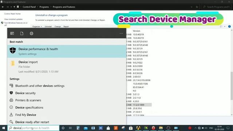Open the Organize dropdown in toolbar
This screenshot has height=131, width=233.
tap(37, 27)
